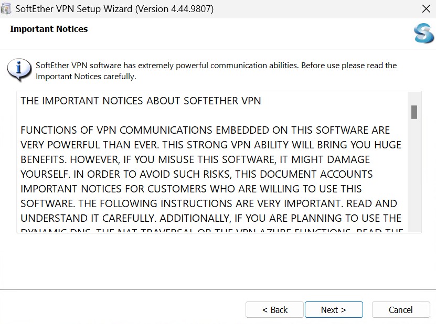Click the line starting "UNDERSTAND IT CAREFULLY"

pos(211,218)
